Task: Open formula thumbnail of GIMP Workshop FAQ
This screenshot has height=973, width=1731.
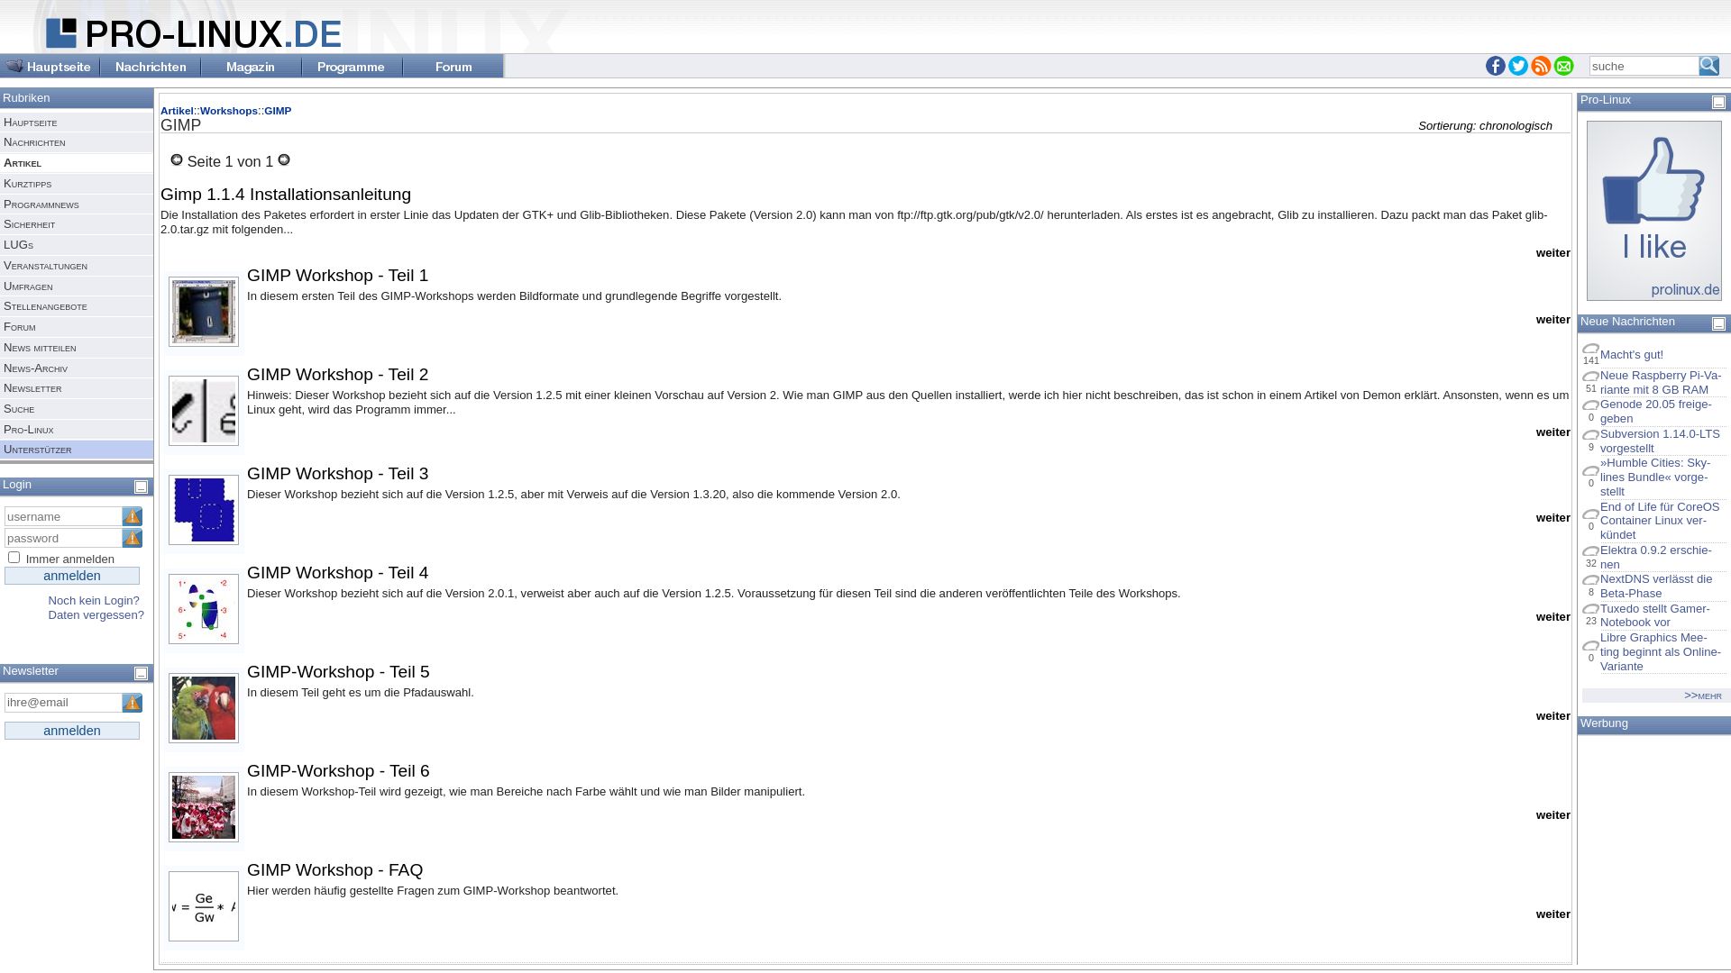Action: (204, 906)
